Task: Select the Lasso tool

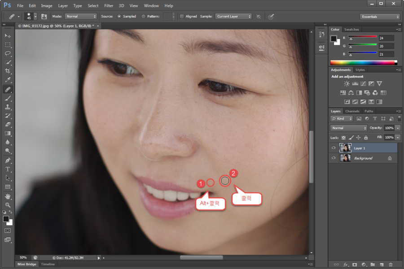Action: [x=8, y=53]
